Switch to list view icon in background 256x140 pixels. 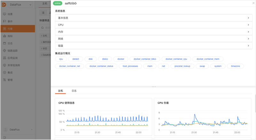[43, 13]
